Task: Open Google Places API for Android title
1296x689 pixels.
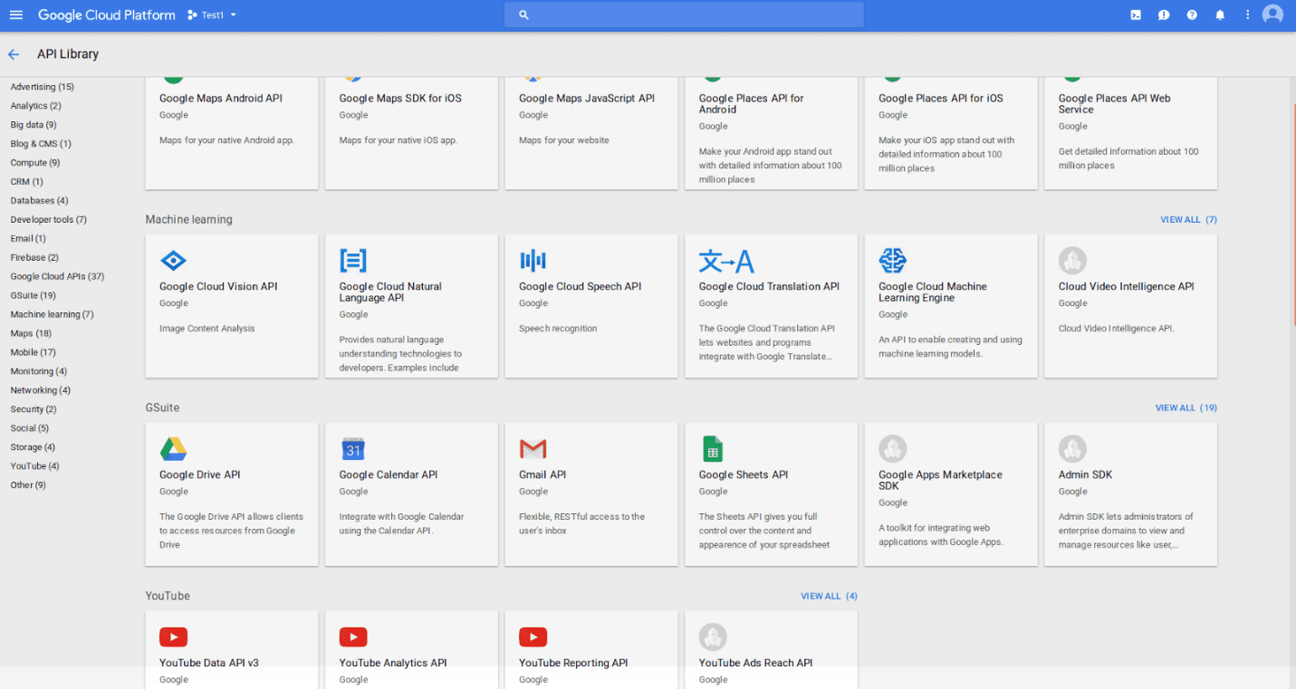Action: tap(752, 104)
